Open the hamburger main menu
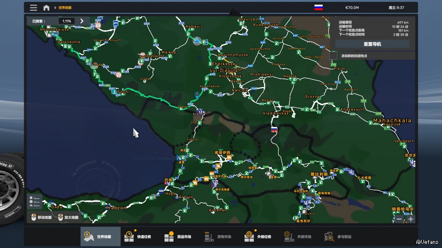 pyautogui.click(x=34, y=8)
